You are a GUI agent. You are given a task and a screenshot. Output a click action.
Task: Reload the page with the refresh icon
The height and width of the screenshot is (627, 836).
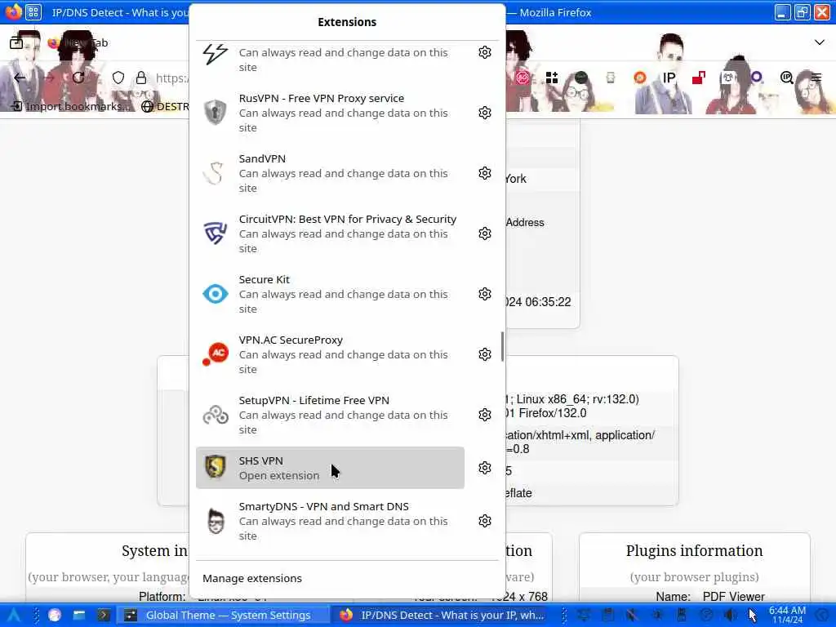pos(78,78)
